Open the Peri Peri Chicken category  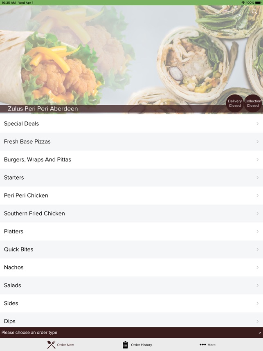pos(131,196)
